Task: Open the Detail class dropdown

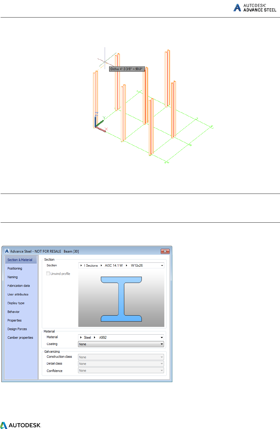Action: [x=121, y=364]
